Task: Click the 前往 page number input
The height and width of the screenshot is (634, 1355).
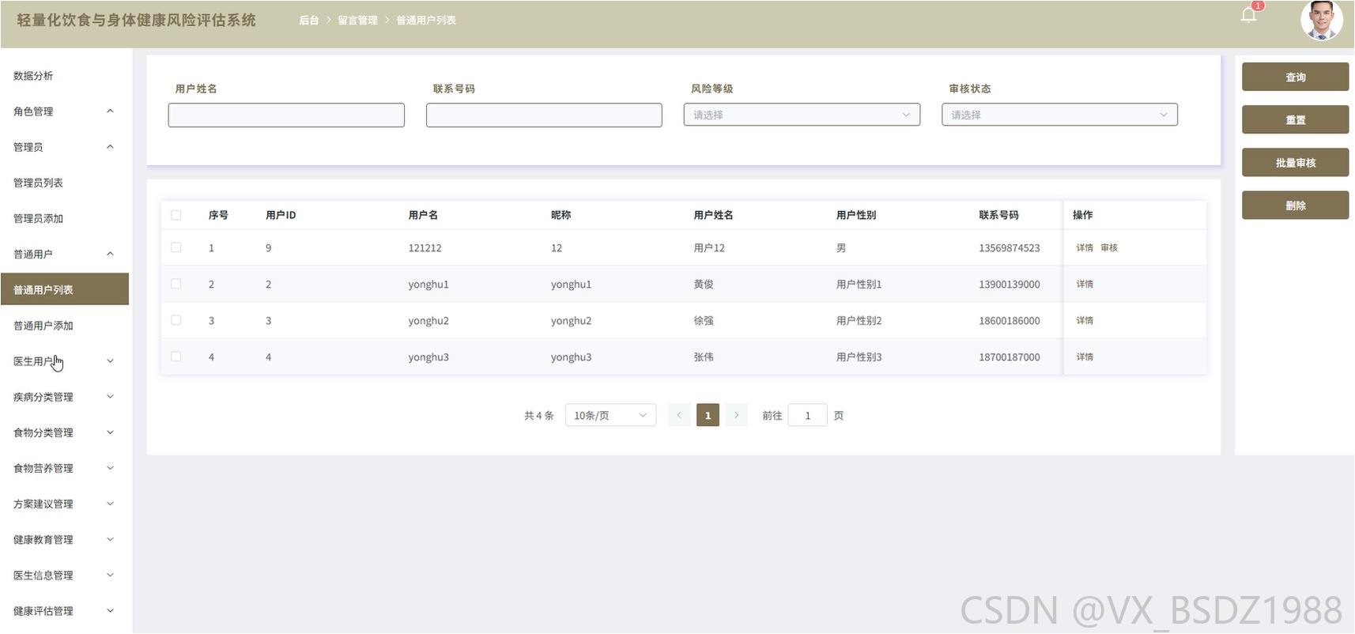Action: pyautogui.click(x=808, y=415)
